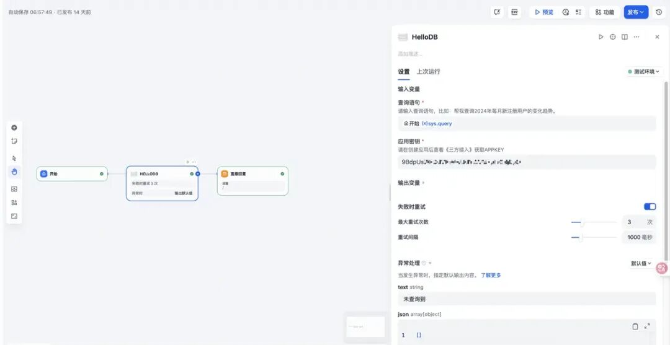Open the run history clock icon beside 预览
Image resolution: width=670 pixels, height=345 pixels.
point(566,12)
